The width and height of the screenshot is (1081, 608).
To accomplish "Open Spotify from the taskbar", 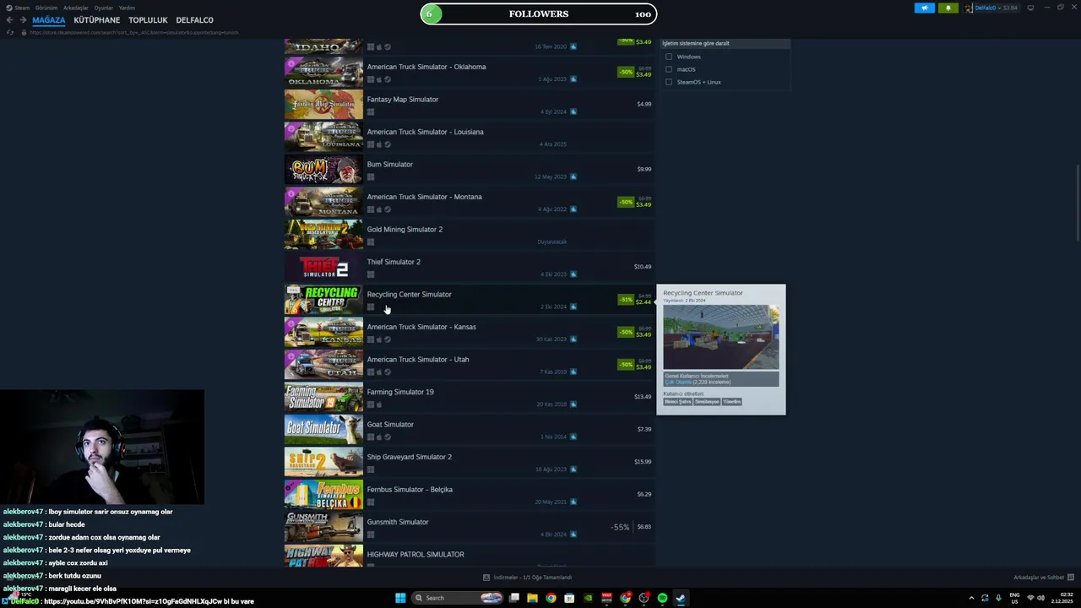I will pos(662,598).
